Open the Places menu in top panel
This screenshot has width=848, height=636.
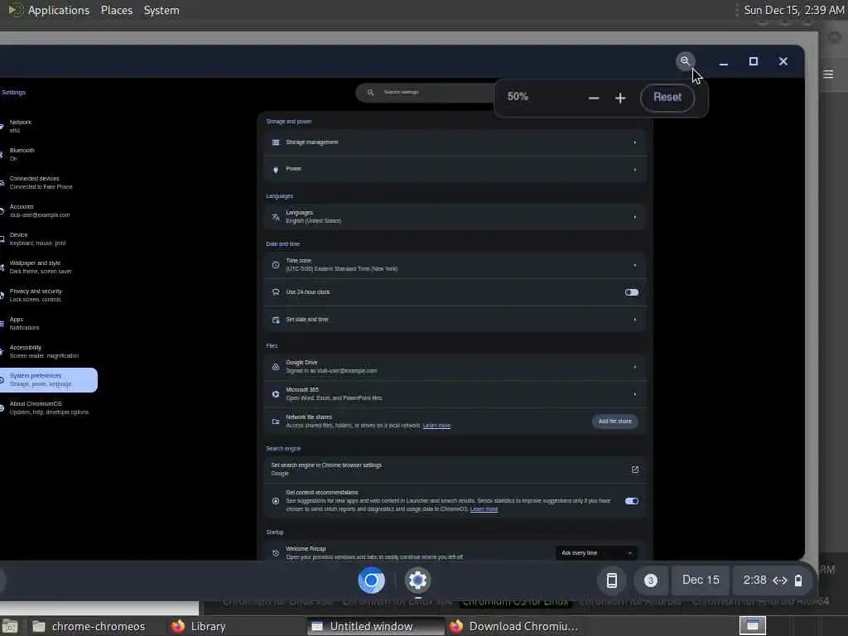point(116,10)
